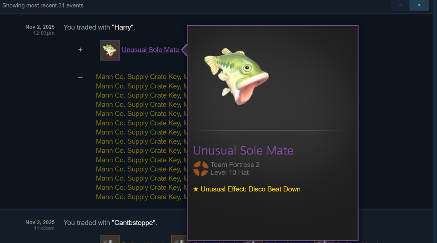
Task: Open Harry's profile from the trade
Action: [x=123, y=27]
